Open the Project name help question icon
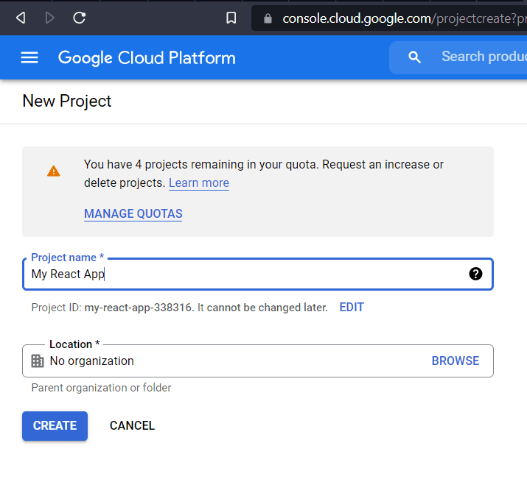This screenshot has width=527, height=493. click(x=475, y=274)
